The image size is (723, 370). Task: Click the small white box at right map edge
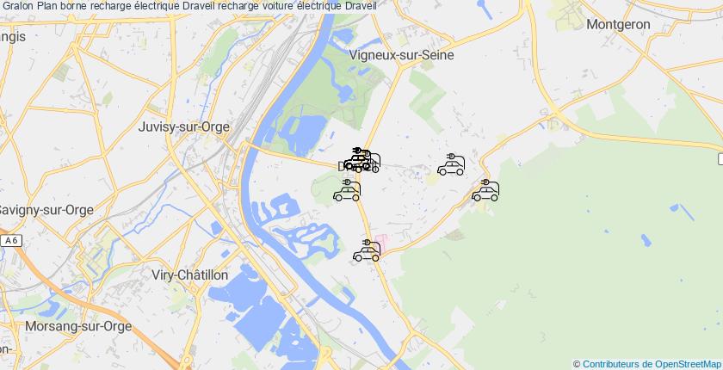tap(720, 159)
